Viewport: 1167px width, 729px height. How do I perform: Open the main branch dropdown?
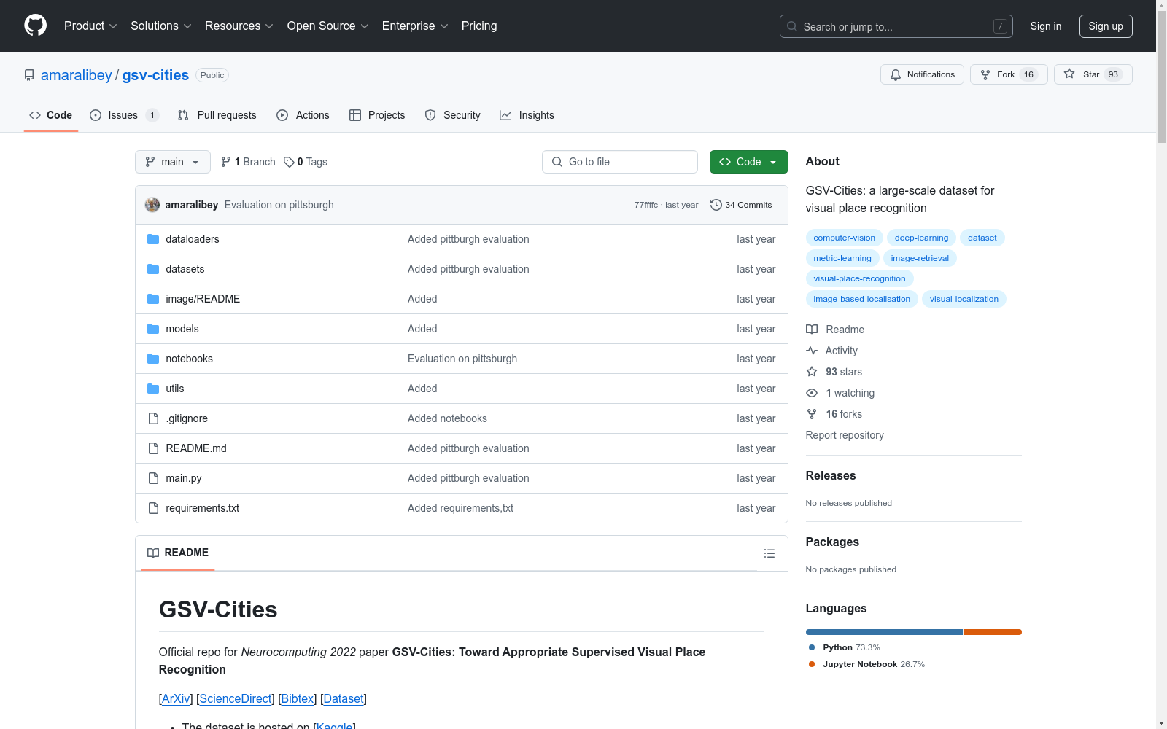pyautogui.click(x=173, y=162)
